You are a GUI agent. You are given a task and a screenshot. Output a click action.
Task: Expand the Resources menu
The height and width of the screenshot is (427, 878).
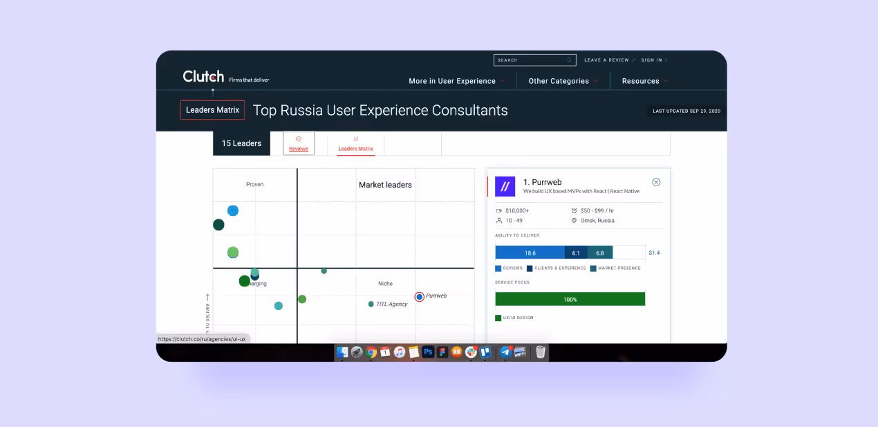pyautogui.click(x=640, y=81)
